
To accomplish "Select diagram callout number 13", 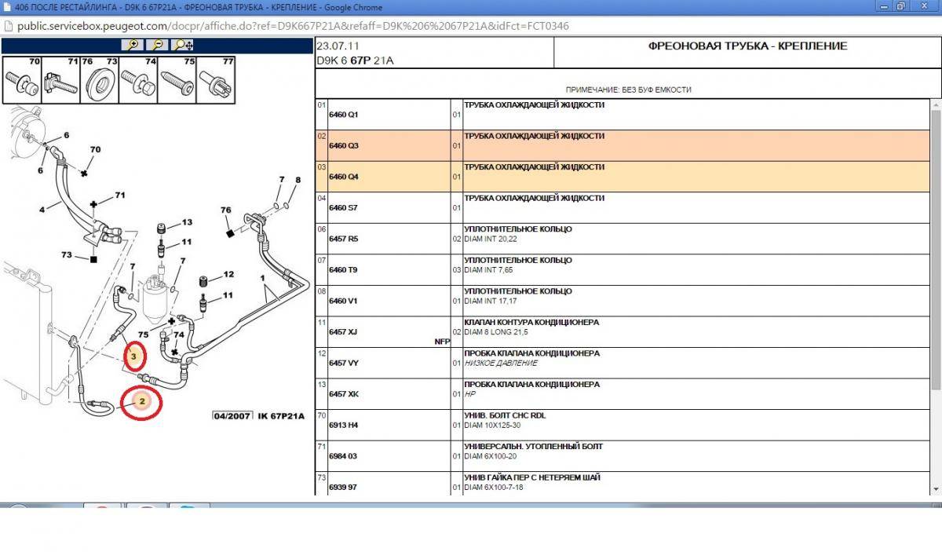I will (187, 223).
